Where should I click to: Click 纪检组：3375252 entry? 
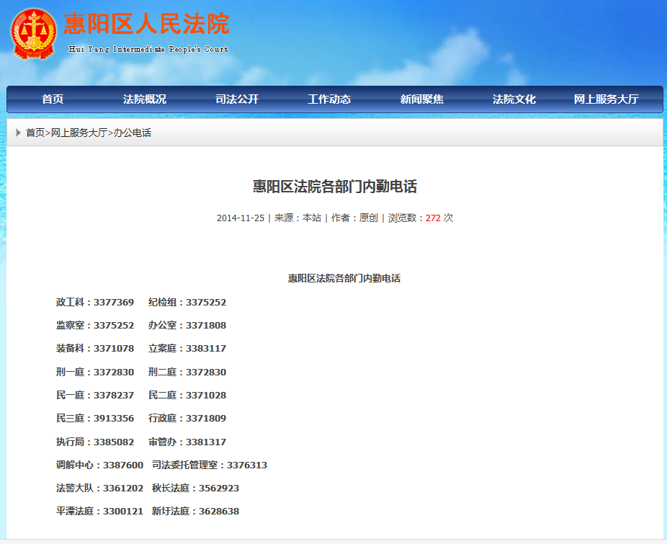click(187, 302)
